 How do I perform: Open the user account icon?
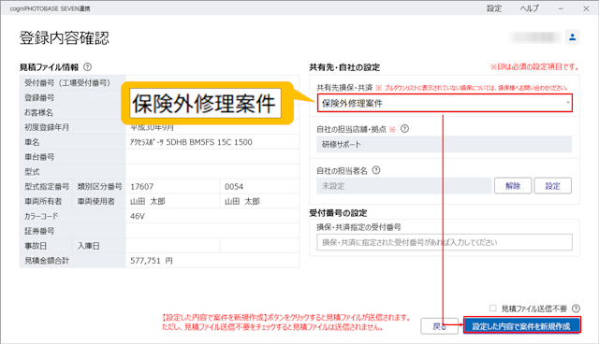(572, 37)
